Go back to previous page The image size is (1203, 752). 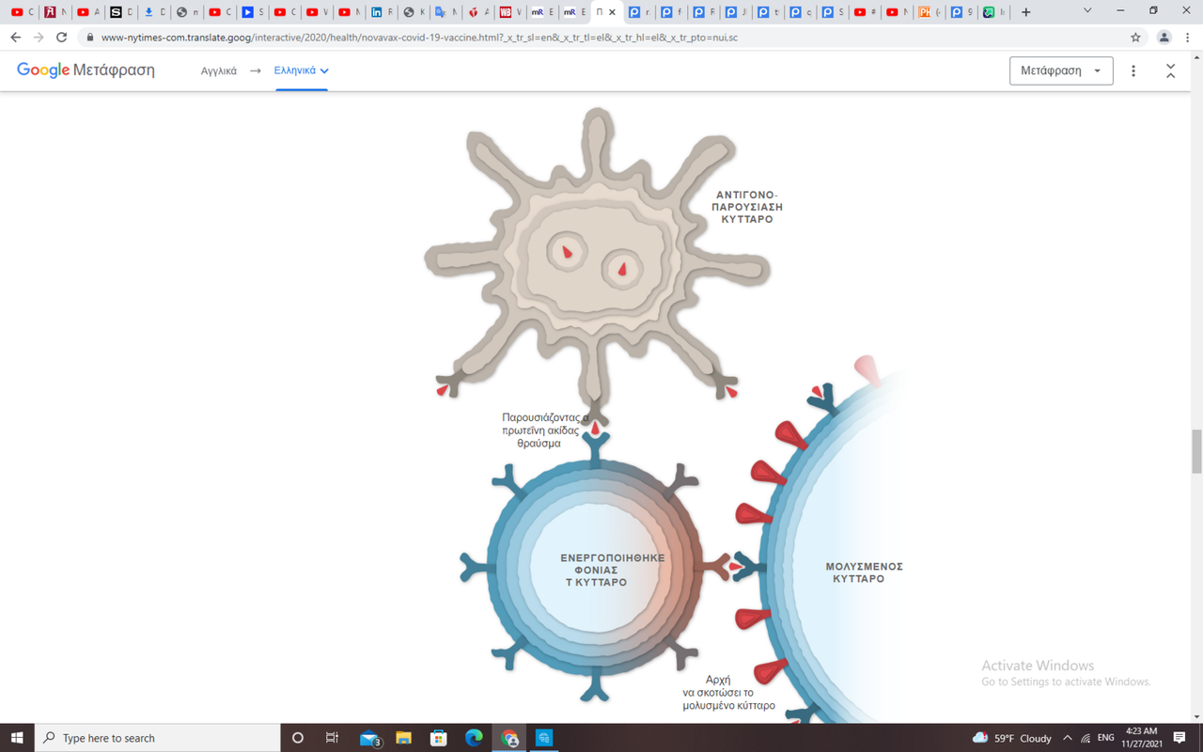pyautogui.click(x=15, y=38)
